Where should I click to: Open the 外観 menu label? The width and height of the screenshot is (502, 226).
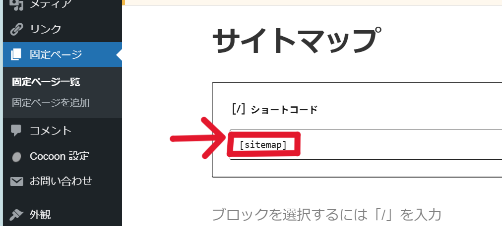[x=40, y=215]
